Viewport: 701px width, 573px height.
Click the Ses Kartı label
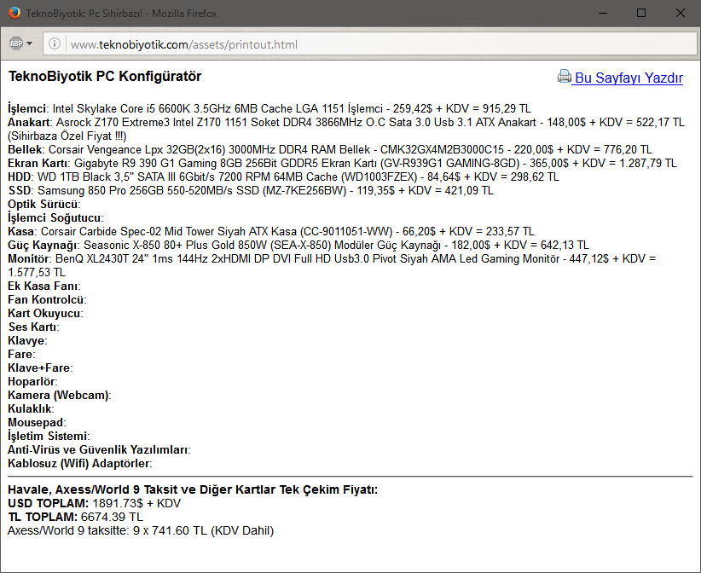click(33, 327)
